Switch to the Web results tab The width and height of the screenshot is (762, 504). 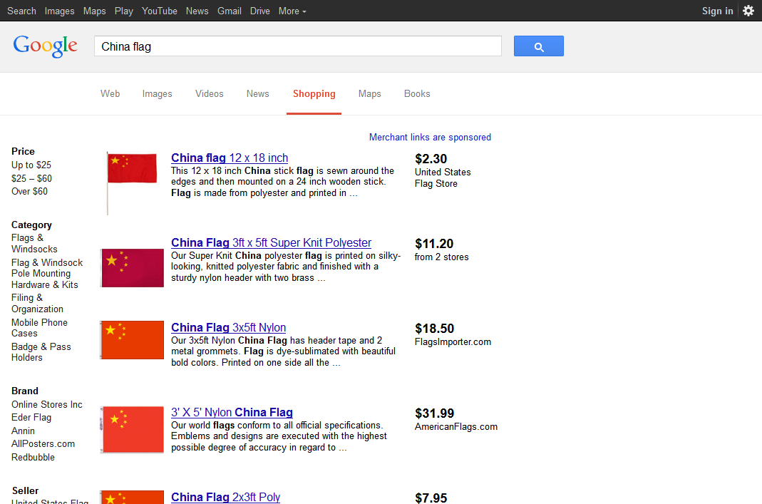(x=110, y=94)
